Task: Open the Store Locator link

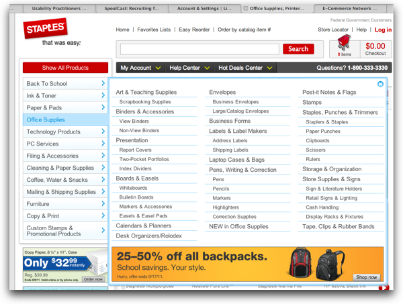Action: pos(333,30)
